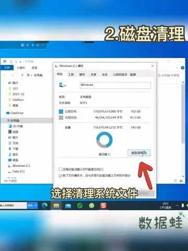
Task: Click the drive usage donut chart
Action: click(104, 140)
